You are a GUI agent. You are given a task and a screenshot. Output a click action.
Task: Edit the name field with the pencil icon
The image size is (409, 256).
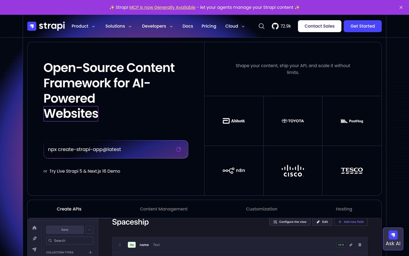(x=351, y=245)
